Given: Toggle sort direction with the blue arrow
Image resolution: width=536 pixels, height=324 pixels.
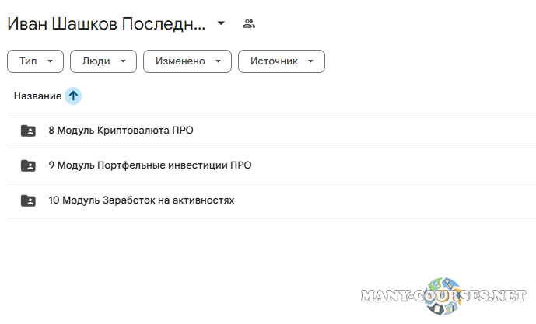Looking at the screenshot, I should (x=73, y=96).
